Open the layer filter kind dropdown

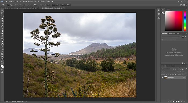pyautogui.click(x=166, y=69)
